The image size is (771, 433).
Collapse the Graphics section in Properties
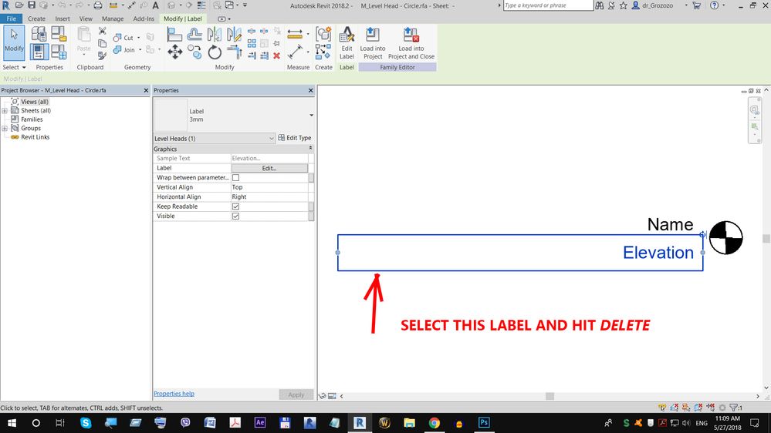pos(310,148)
